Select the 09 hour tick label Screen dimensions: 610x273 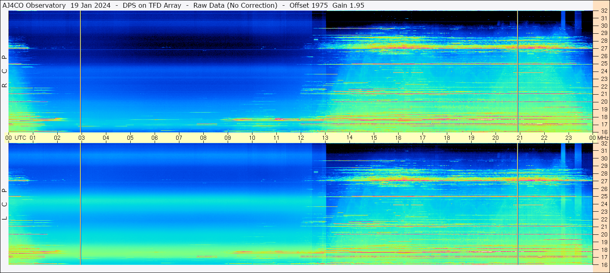point(228,138)
